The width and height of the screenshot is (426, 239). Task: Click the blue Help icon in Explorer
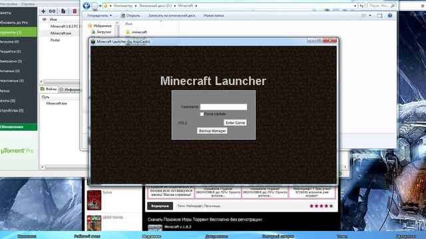pyautogui.click(x=390, y=15)
